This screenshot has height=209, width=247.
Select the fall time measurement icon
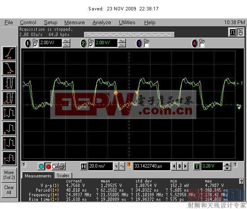[9, 68]
